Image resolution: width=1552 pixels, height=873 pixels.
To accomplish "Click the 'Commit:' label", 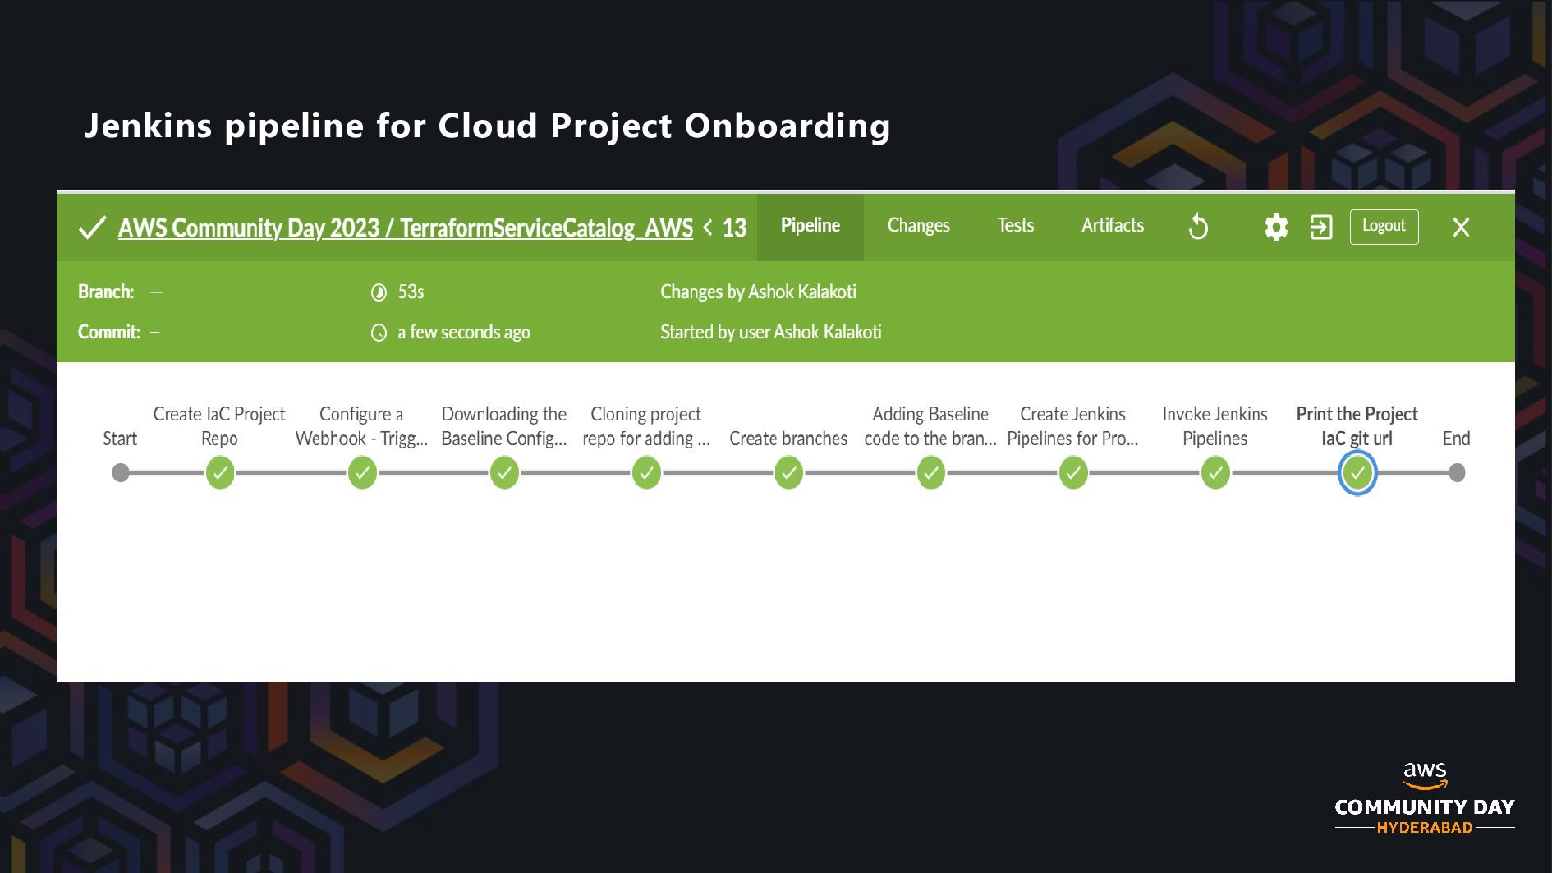I will (x=109, y=332).
